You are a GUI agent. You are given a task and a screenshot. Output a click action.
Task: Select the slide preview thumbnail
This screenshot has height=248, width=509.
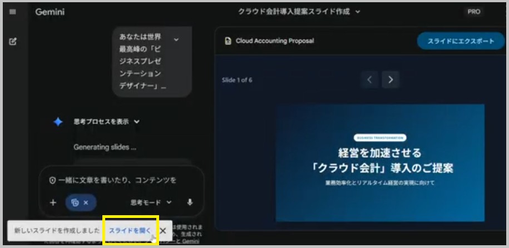coord(380,162)
